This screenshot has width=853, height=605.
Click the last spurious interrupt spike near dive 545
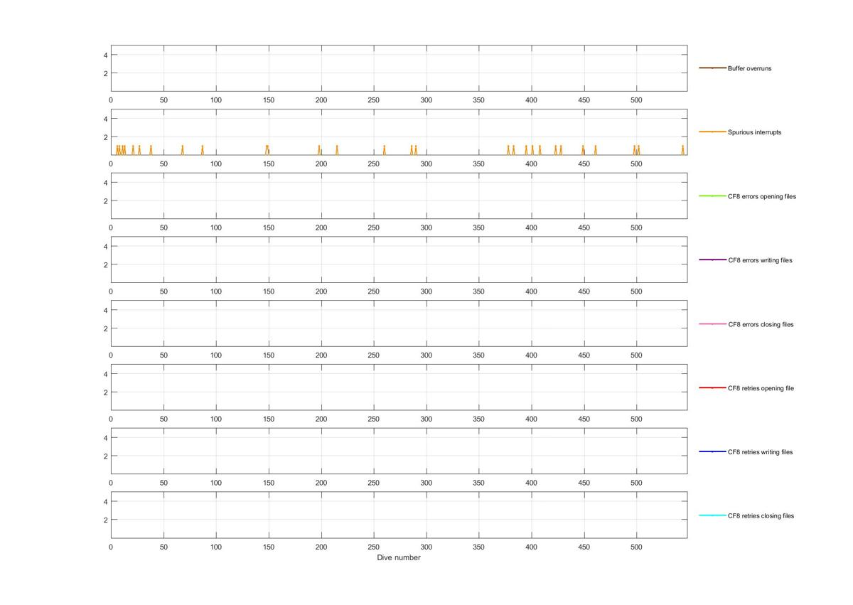(x=683, y=150)
